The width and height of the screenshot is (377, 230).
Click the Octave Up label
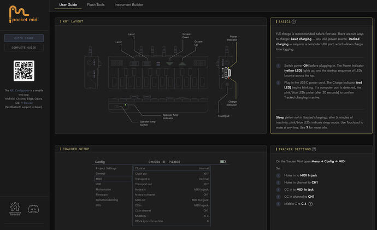point(198,43)
